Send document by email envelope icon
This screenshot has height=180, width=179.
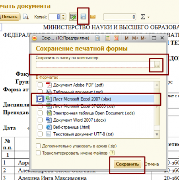pyautogui.click(x=93, y=17)
